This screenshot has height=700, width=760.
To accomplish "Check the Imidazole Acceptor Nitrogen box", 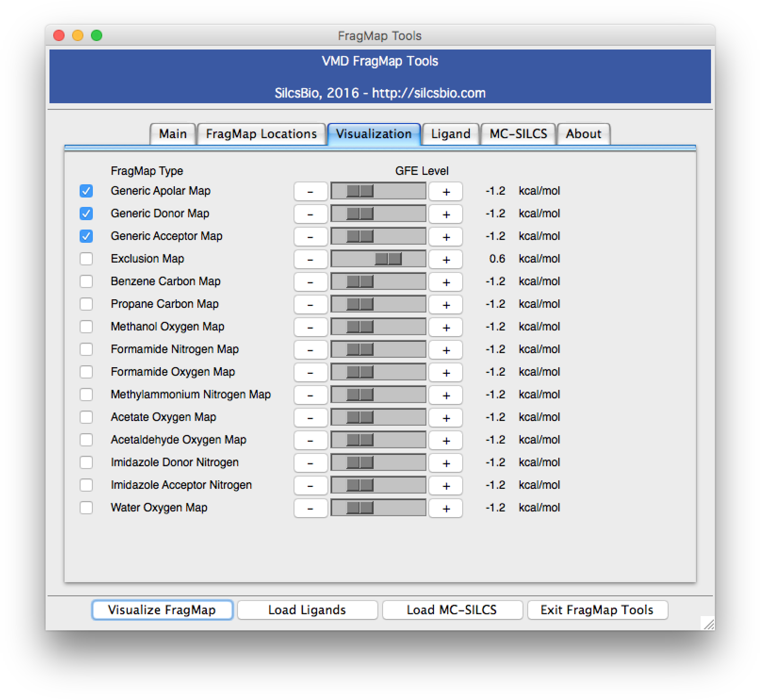I will 86,485.
